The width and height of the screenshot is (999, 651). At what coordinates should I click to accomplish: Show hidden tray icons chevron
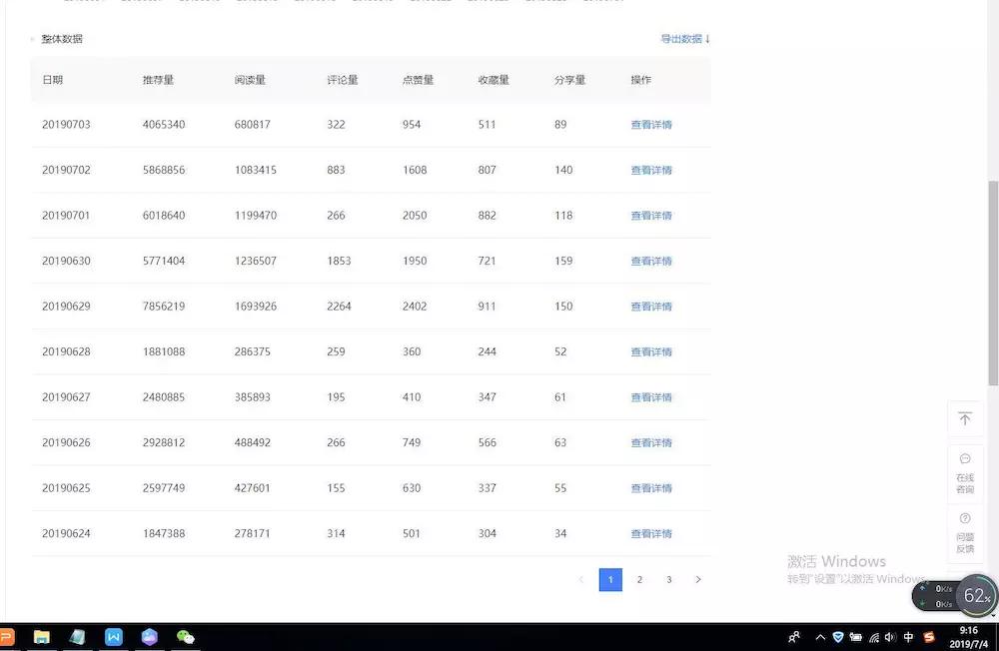[x=820, y=637]
